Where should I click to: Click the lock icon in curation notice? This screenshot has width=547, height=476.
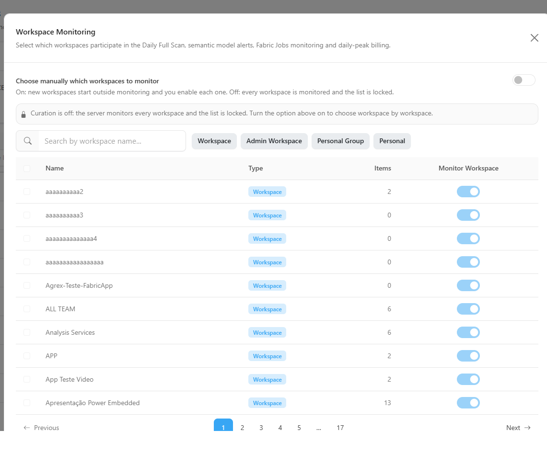click(x=23, y=114)
